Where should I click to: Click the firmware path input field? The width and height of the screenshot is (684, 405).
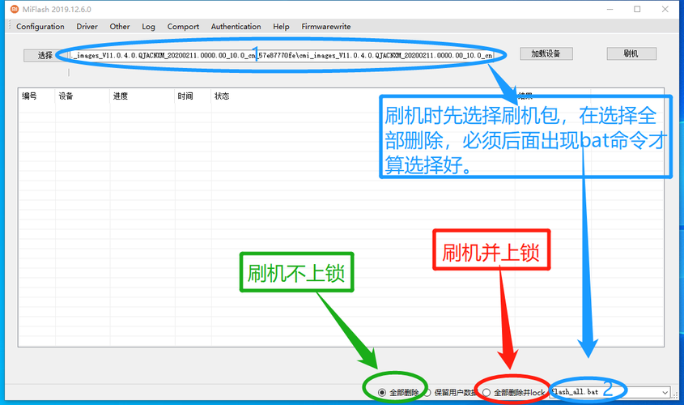tap(282, 55)
